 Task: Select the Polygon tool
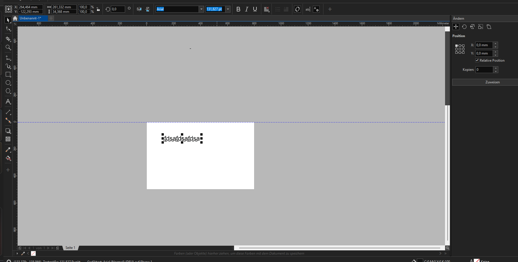8,91
